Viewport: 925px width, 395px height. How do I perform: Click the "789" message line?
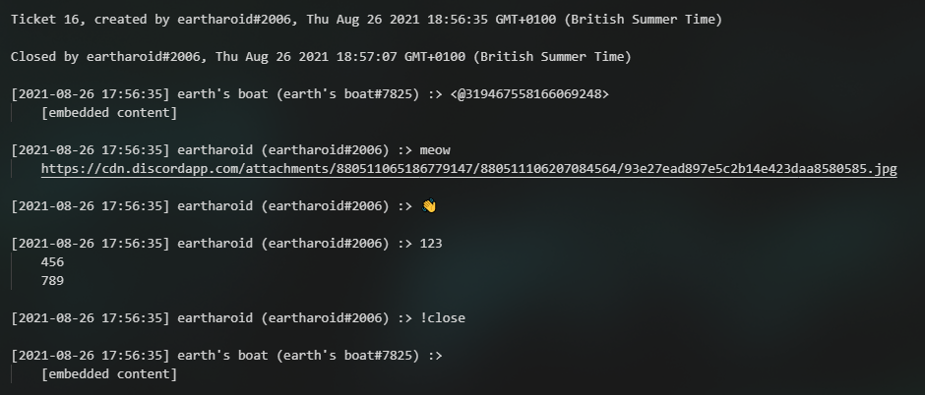(53, 281)
